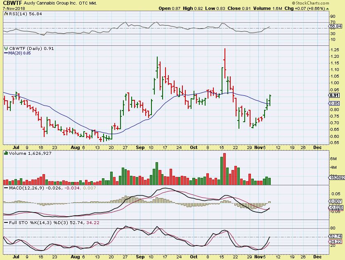345x260 pixels.
Task: Click the 'Open 0.87' value in header
Action: point(170,9)
